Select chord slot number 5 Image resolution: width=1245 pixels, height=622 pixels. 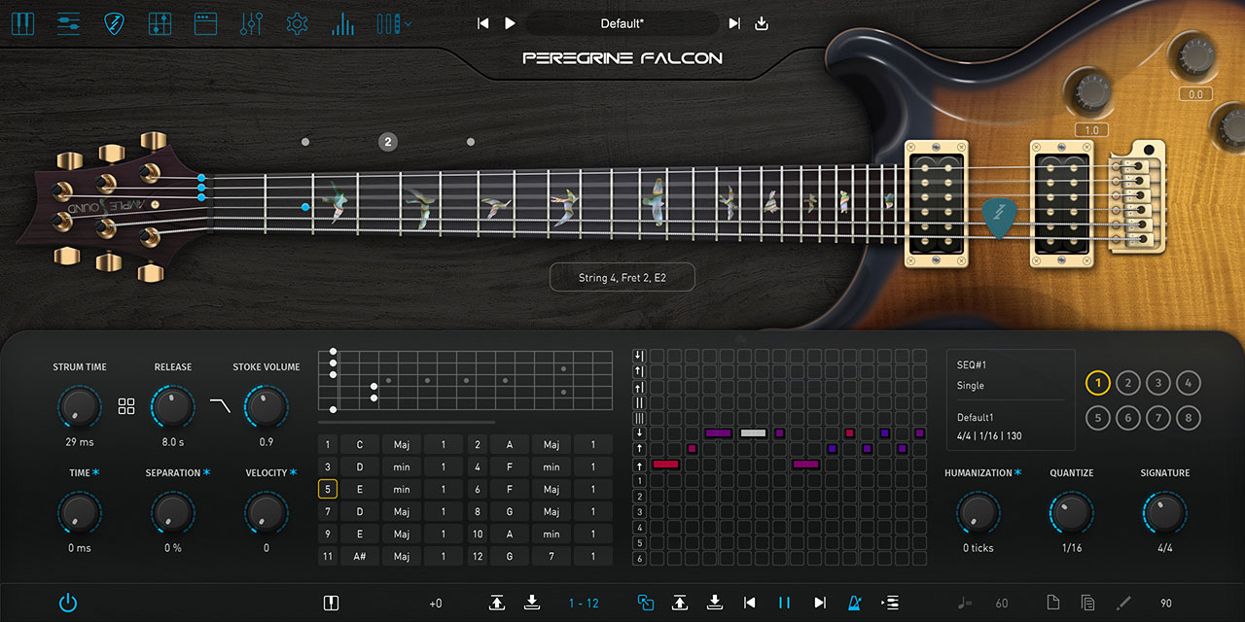(328, 490)
